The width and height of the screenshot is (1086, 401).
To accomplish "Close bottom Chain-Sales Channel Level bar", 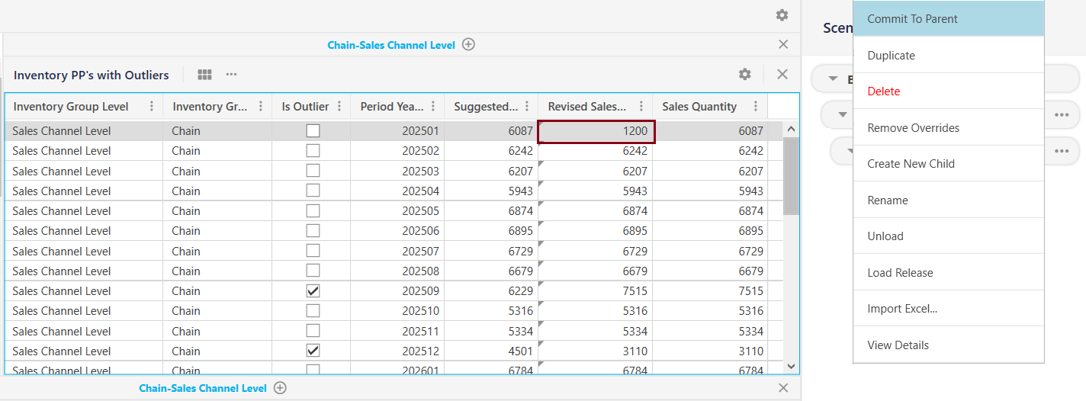I will pyautogui.click(x=783, y=388).
